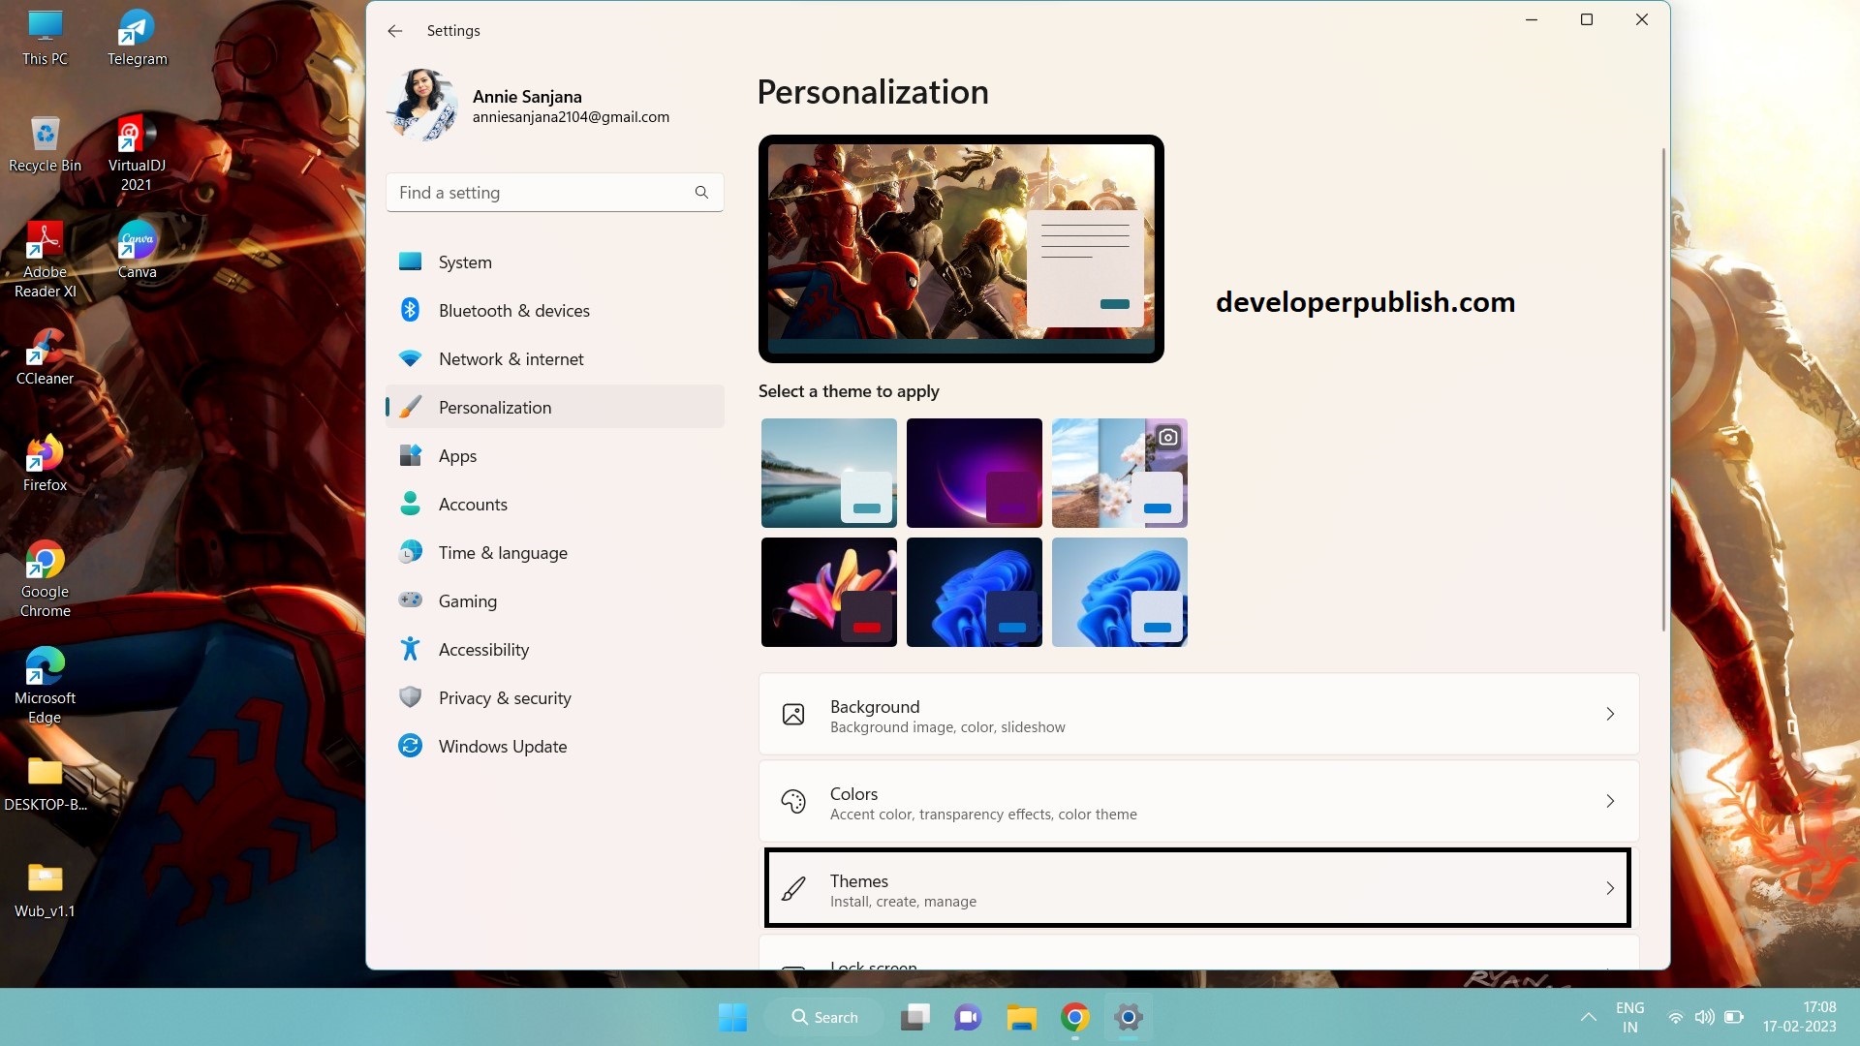Expand the Background settings row chevron
The height and width of the screenshot is (1046, 1860).
click(1610, 714)
